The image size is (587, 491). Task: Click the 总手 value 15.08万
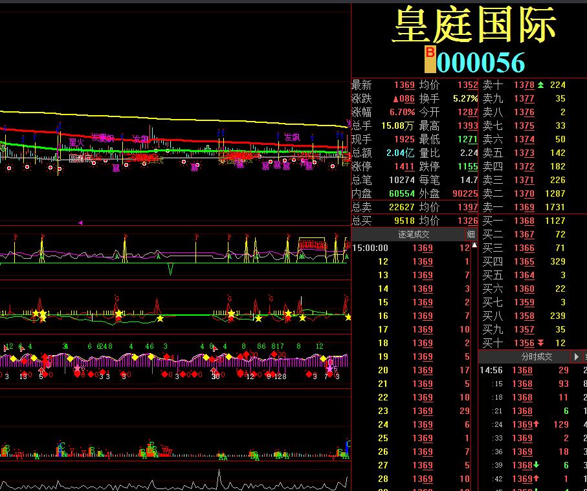[397, 125]
